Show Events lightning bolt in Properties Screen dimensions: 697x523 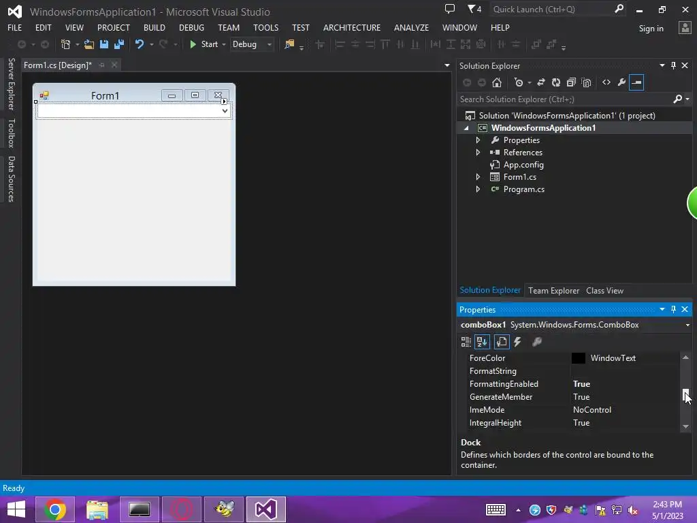(517, 342)
